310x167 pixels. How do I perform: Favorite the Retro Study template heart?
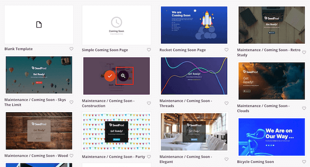point(304,52)
